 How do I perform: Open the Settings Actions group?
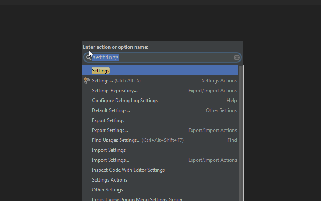[160, 180]
